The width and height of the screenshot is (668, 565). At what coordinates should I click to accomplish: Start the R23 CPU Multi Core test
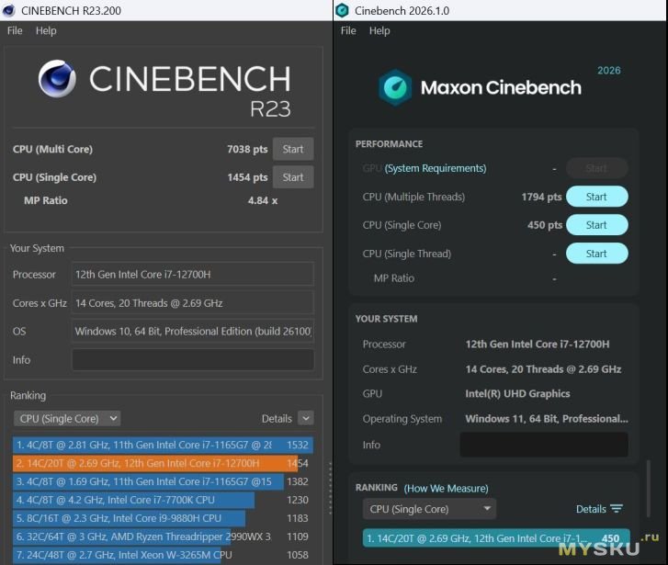(x=293, y=149)
